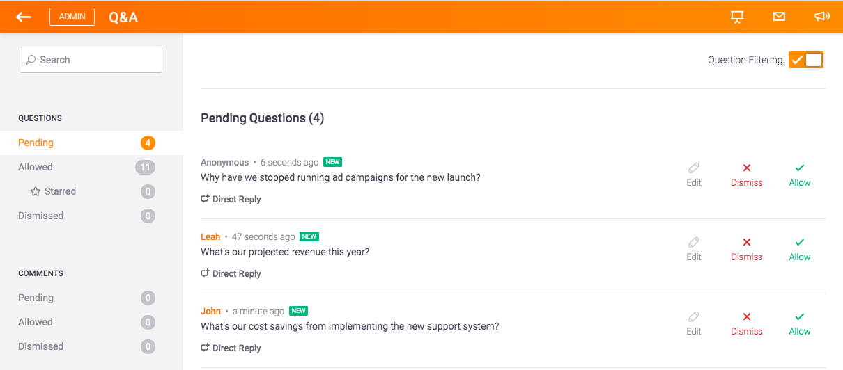Allow Leah's projected revenue question
The image size is (843, 370).
click(800, 249)
